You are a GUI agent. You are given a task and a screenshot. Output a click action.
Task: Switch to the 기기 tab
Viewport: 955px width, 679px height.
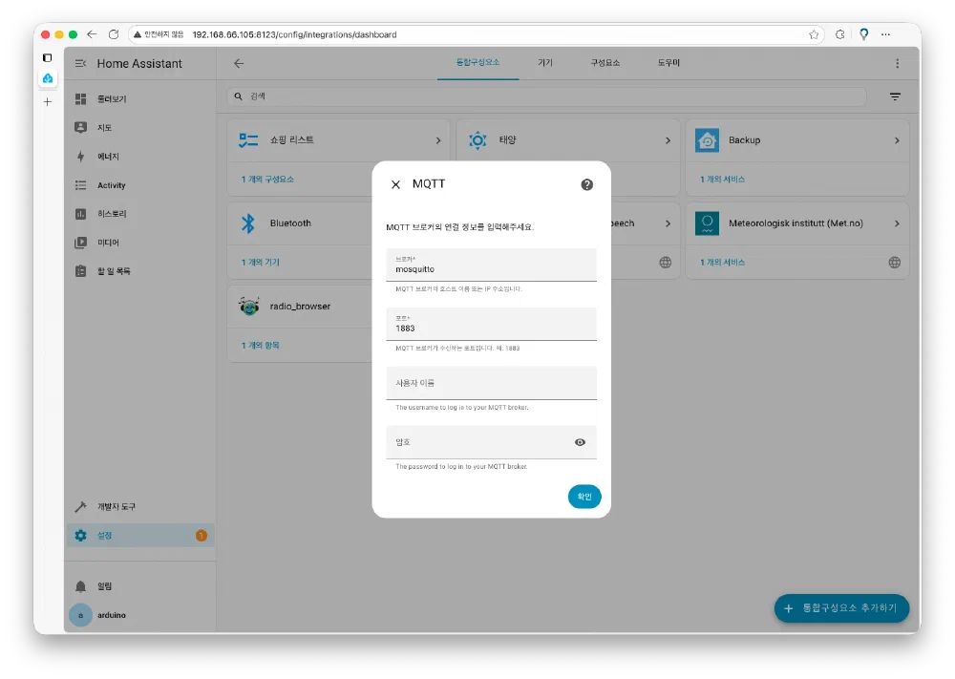(x=545, y=63)
